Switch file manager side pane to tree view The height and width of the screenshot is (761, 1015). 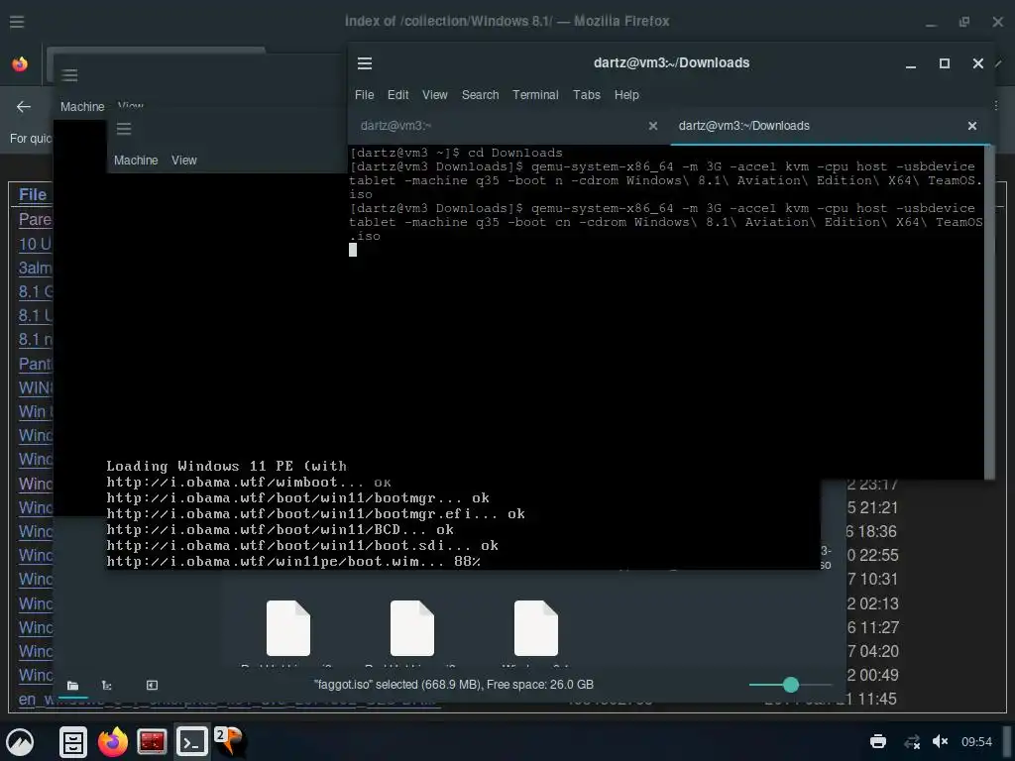(x=107, y=686)
